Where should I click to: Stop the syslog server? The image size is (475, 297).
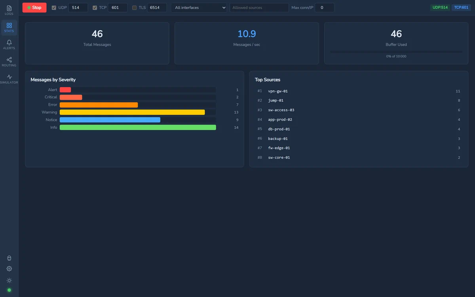tap(34, 8)
